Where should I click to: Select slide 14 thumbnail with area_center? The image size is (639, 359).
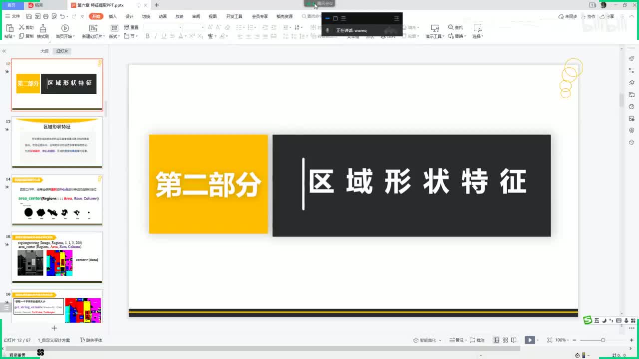click(x=57, y=200)
